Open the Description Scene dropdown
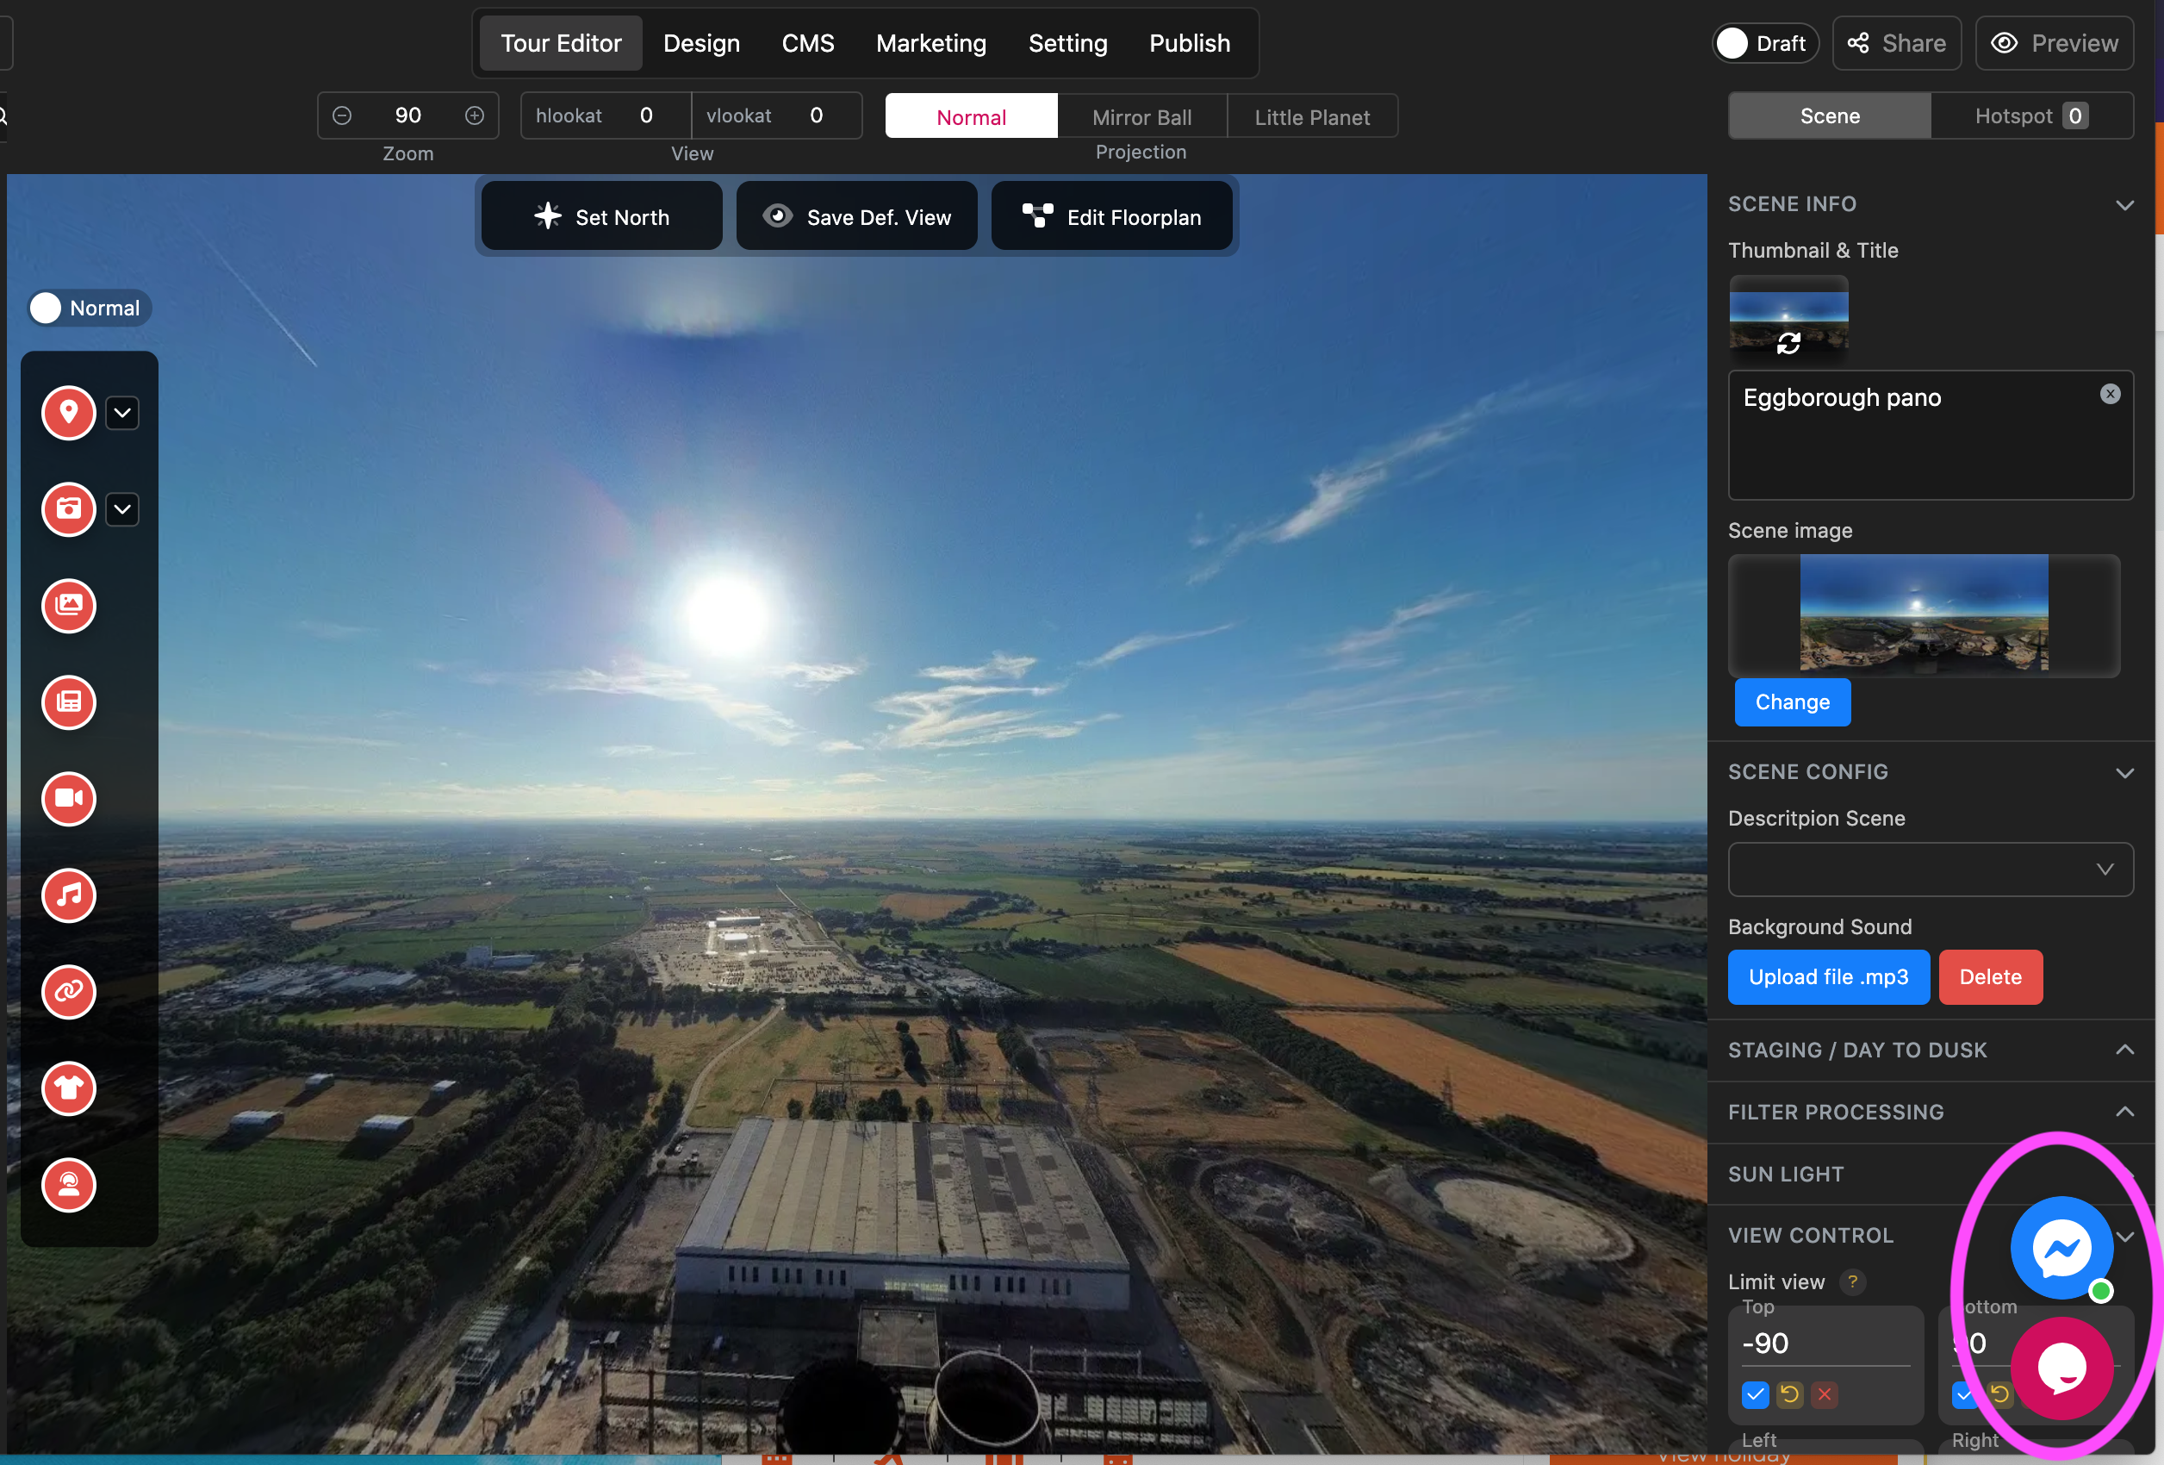The width and height of the screenshot is (2164, 1465). (1930, 869)
